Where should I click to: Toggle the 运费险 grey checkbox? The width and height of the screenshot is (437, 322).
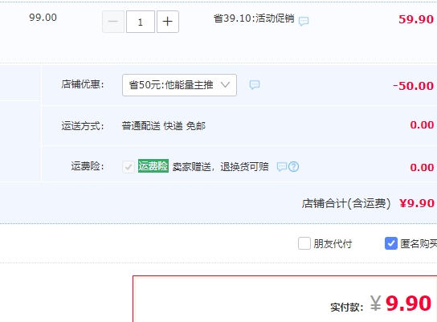pos(129,167)
